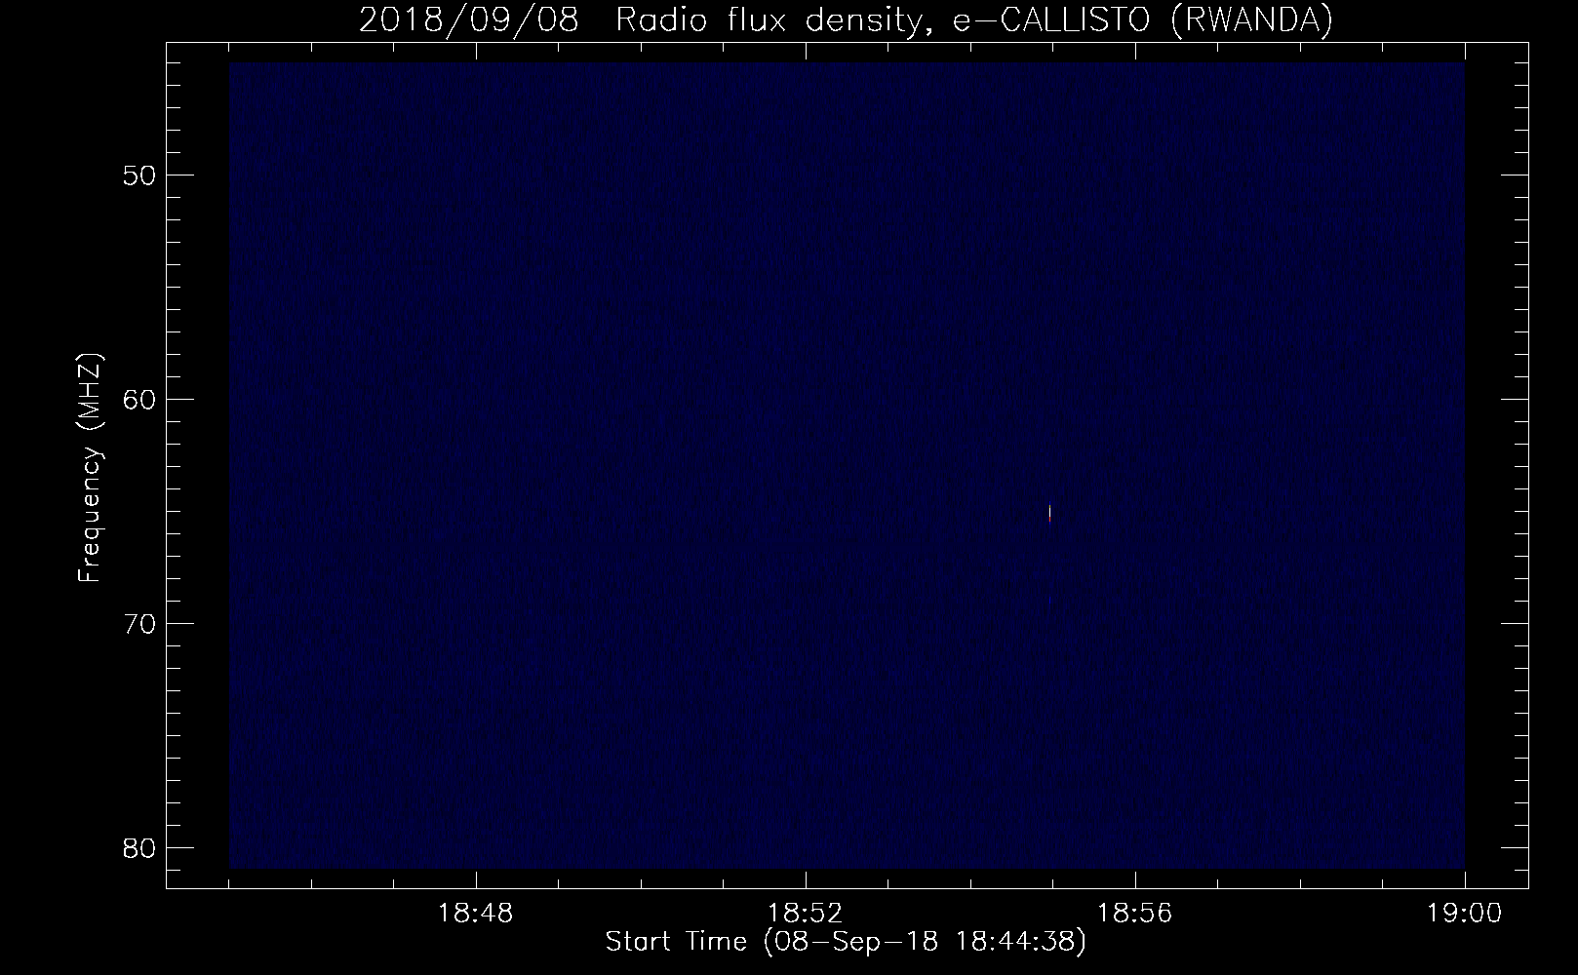Click the faint blue spike near 69 MHz

click(x=1049, y=602)
